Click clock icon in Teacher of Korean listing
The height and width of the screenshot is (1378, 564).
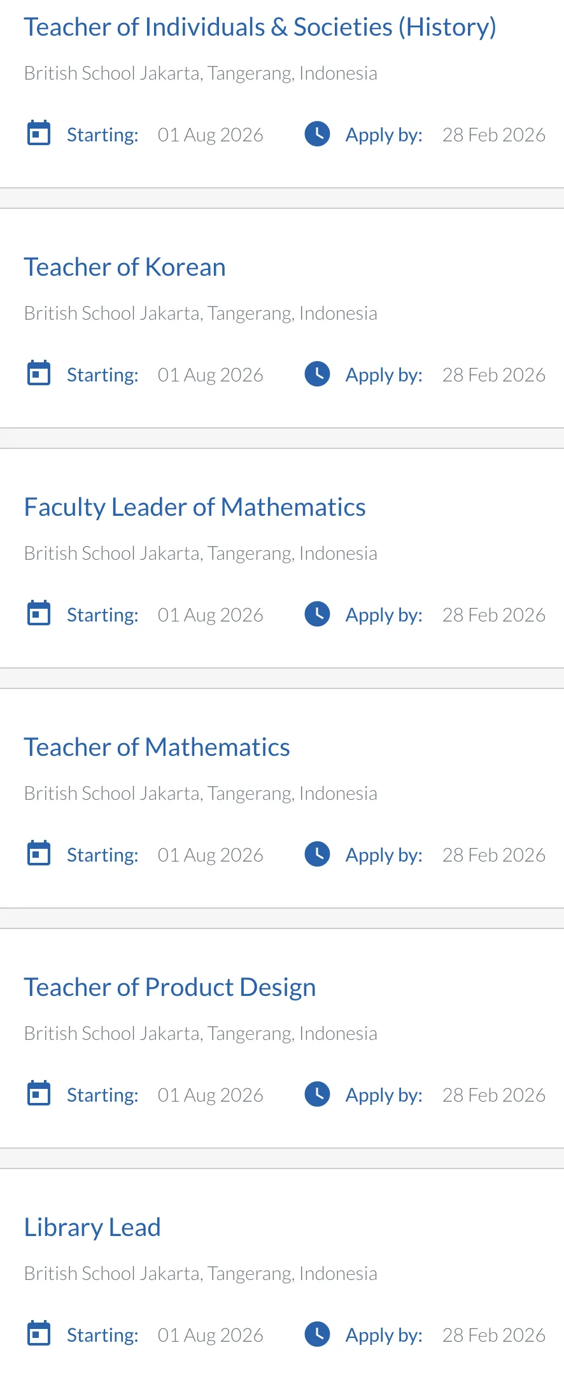coord(317,374)
